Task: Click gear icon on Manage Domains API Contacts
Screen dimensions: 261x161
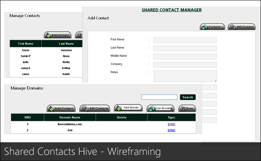Action: (85, 108)
